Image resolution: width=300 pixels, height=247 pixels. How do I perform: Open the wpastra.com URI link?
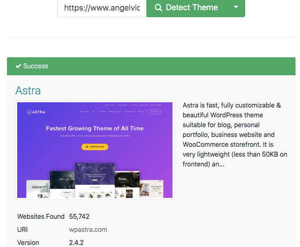88,229
